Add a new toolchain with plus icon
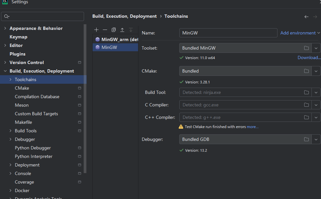 [x=97, y=30]
